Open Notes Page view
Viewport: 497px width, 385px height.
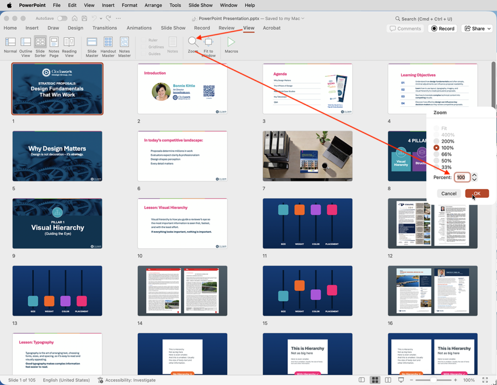(x=54, y=47)
